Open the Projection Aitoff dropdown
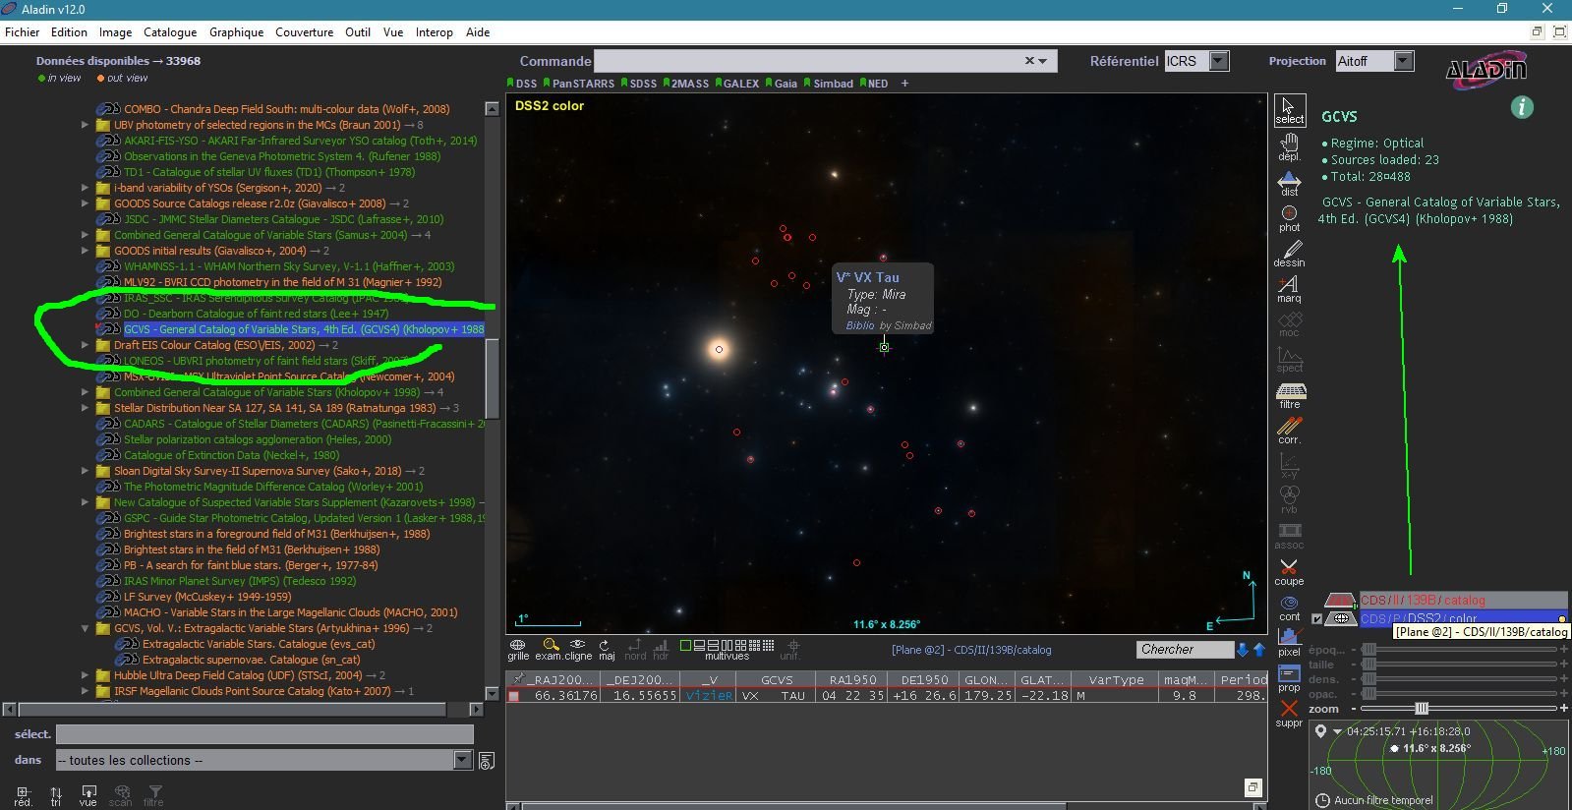Image resolution: width=1572 pixels, height=810 pixels. [x=1404, y=61]
